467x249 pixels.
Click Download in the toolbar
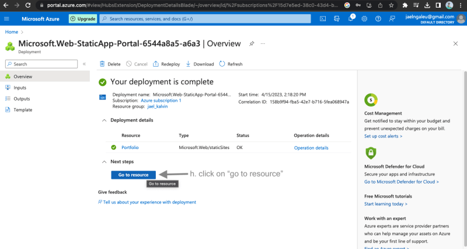(x=200, y=64)
